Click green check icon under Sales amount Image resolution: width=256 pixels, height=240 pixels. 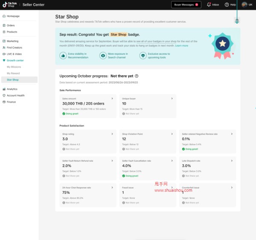tap(64, 114)
